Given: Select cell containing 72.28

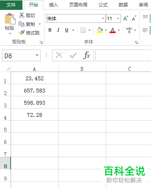Looking at the screenshot, I should click(35, 115).
